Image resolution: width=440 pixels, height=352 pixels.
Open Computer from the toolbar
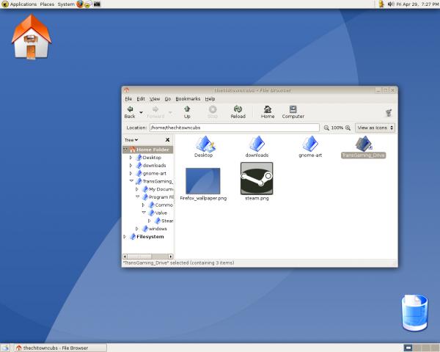pyautogui.click(x=293, y=111)
